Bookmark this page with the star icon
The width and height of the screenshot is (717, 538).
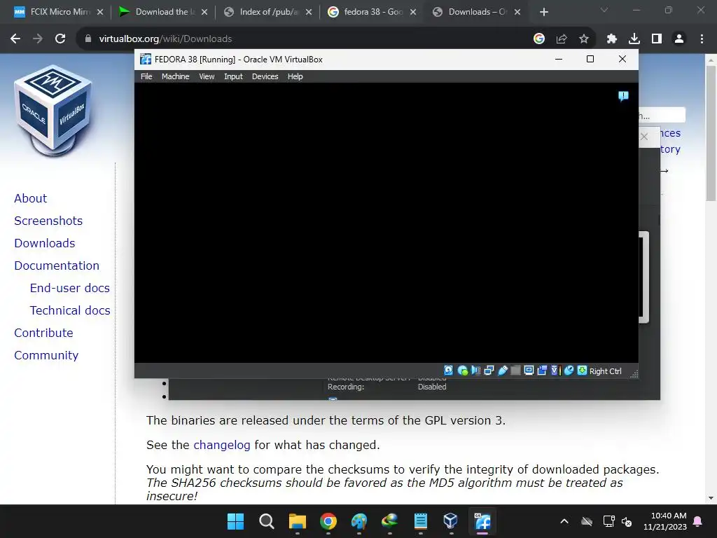coord(584,39)
